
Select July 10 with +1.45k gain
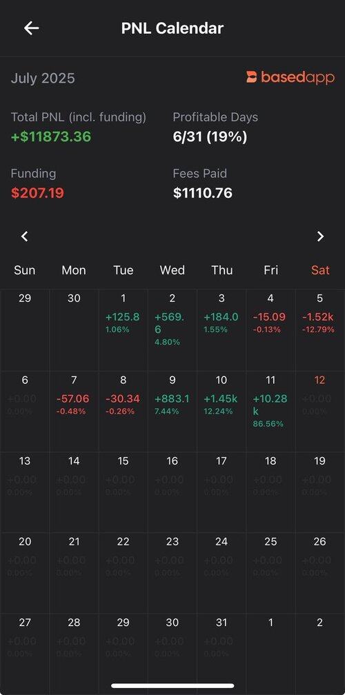(221, 412)
